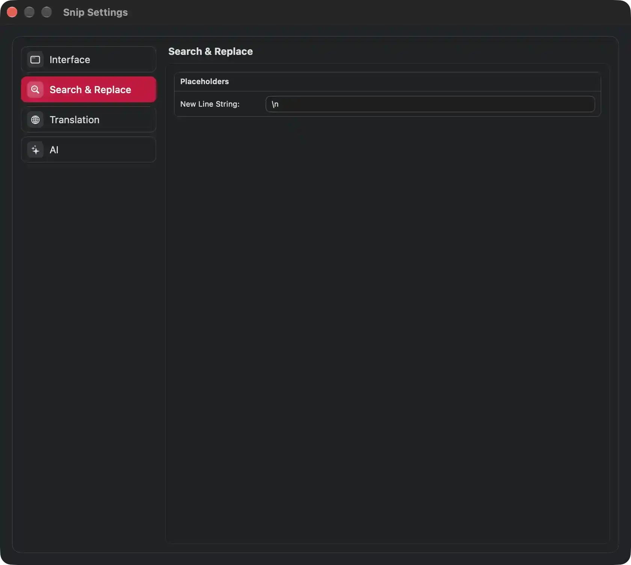This screenshot has height=565, width=631.
Task: Zoom the Snip Settings window
Action: [x=47, y=12]
